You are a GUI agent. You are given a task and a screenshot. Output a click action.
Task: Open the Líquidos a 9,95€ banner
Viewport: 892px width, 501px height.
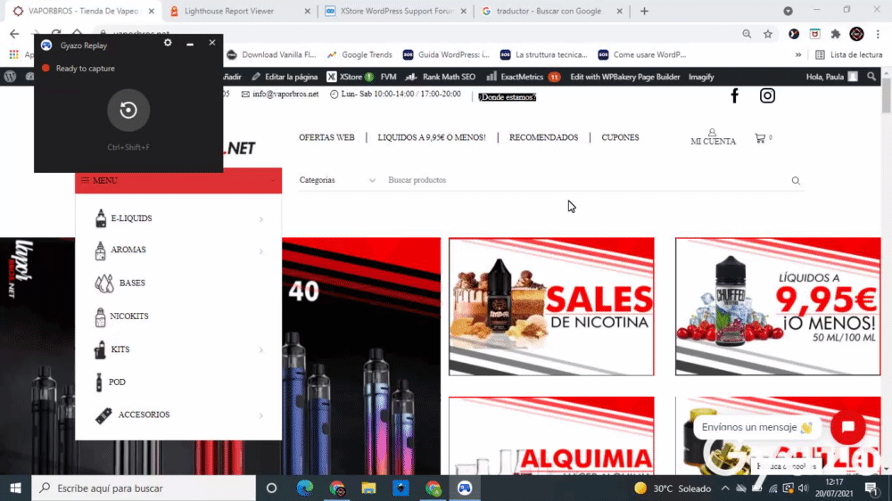point(778,307)
